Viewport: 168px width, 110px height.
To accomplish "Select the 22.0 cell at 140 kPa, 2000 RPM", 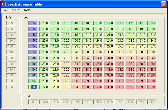I will pyautogui.click(x=66, y=52).
